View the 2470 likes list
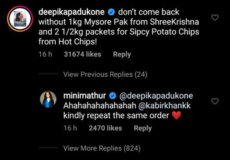Viewport: 230px width, 160px height. 105,128
